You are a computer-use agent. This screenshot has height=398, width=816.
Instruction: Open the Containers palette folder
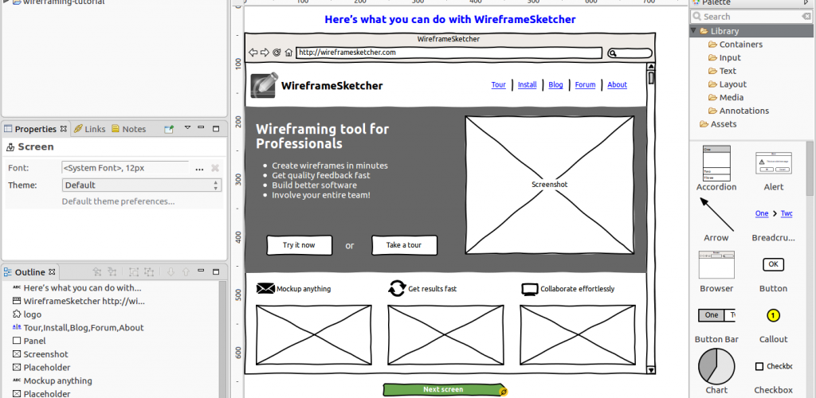736,45
